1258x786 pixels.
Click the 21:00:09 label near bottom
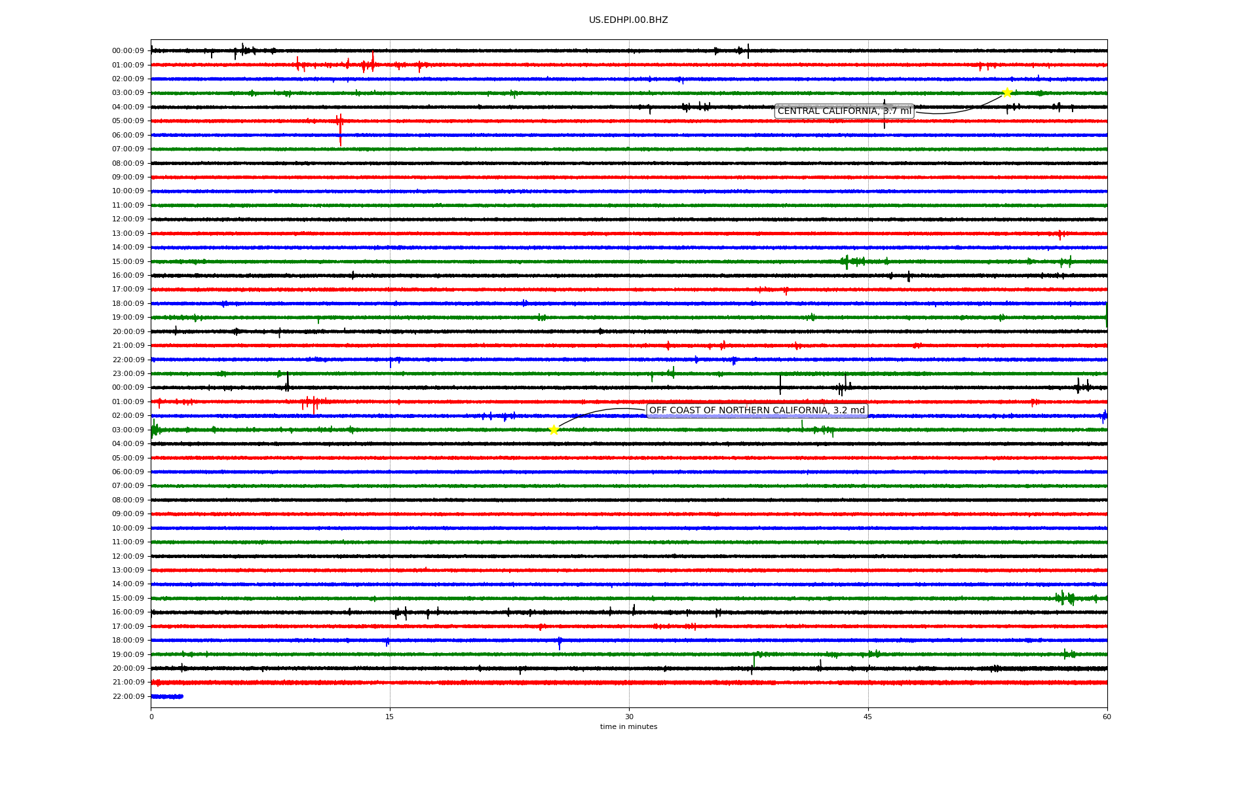point(128,683)
